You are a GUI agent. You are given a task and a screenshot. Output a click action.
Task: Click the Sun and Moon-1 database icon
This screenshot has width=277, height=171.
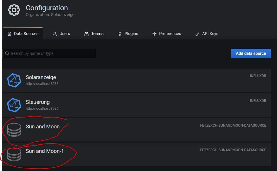pos(14,154)
